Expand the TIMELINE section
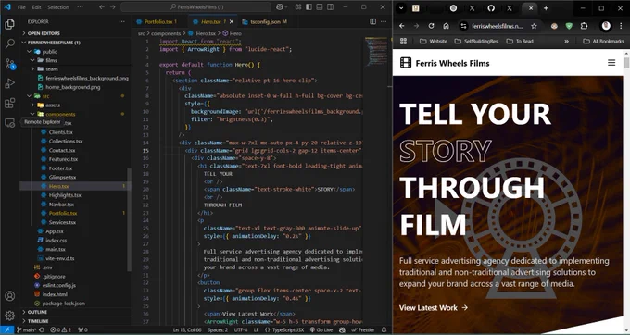Image resolution: width=630 pixels, height=335 pixels. [38, 321]
